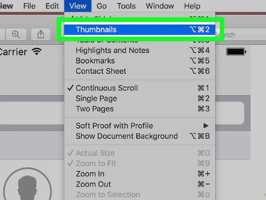Click Zoom In menu item
The height and width of the screenshot is (200, 266).
tap(90, 174)
